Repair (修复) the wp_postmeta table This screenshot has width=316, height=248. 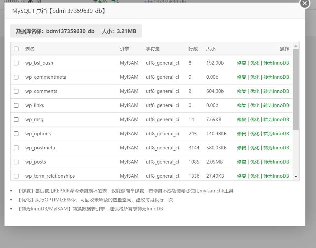(x=241, y=148)
